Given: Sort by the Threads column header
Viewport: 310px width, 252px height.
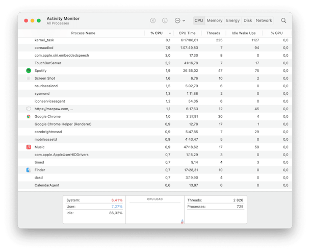Looking at the screenshot, I should click(x=213, y=33).
